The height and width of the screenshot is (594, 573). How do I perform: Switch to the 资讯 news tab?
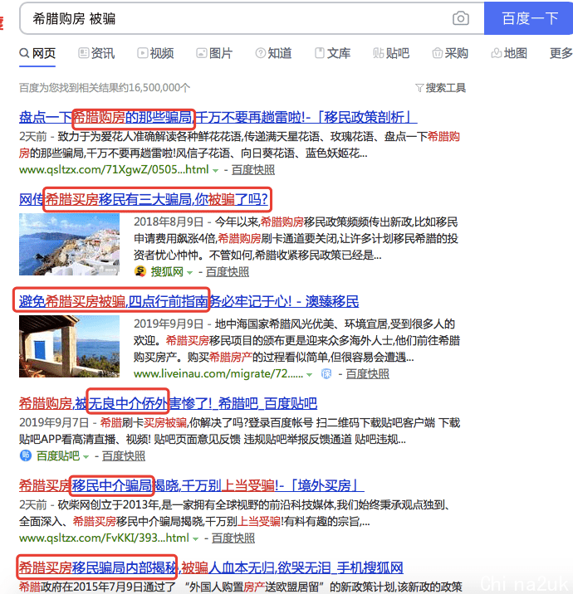[96, 53]
